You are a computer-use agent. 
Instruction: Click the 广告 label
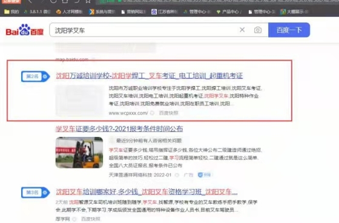point(188,175)
